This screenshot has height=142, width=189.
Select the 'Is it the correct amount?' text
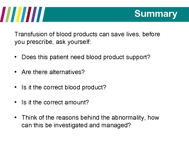[55, 102]
